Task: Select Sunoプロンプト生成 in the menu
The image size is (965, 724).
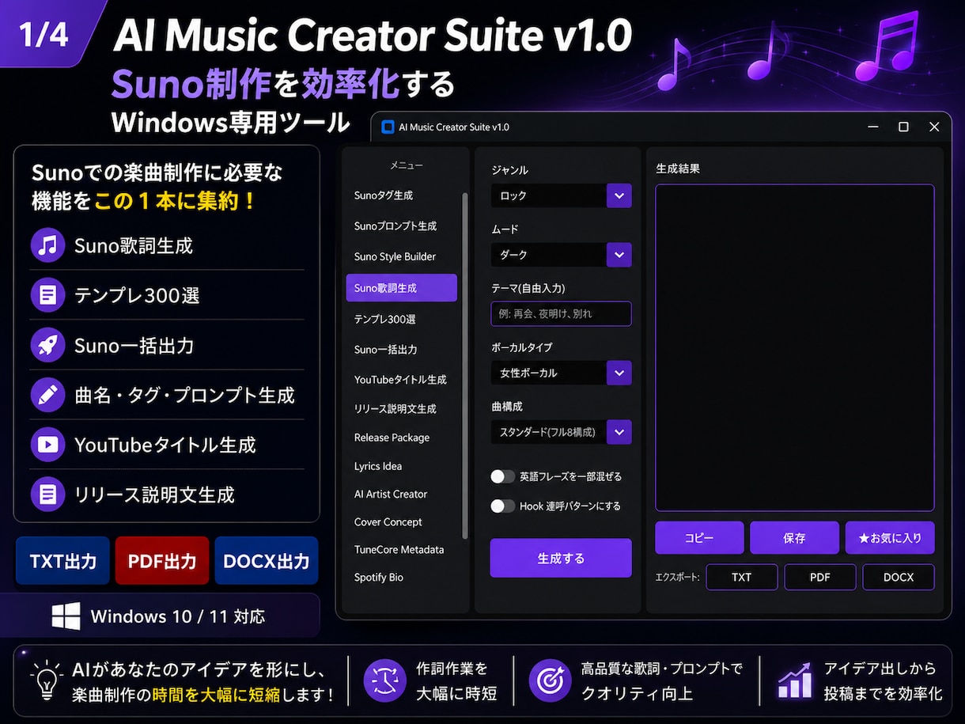Action: click(395, 226)
